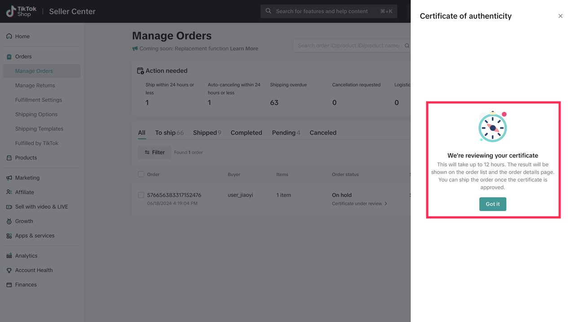
Task: Click the Account Health trophy icon
Action: (9, 270)
